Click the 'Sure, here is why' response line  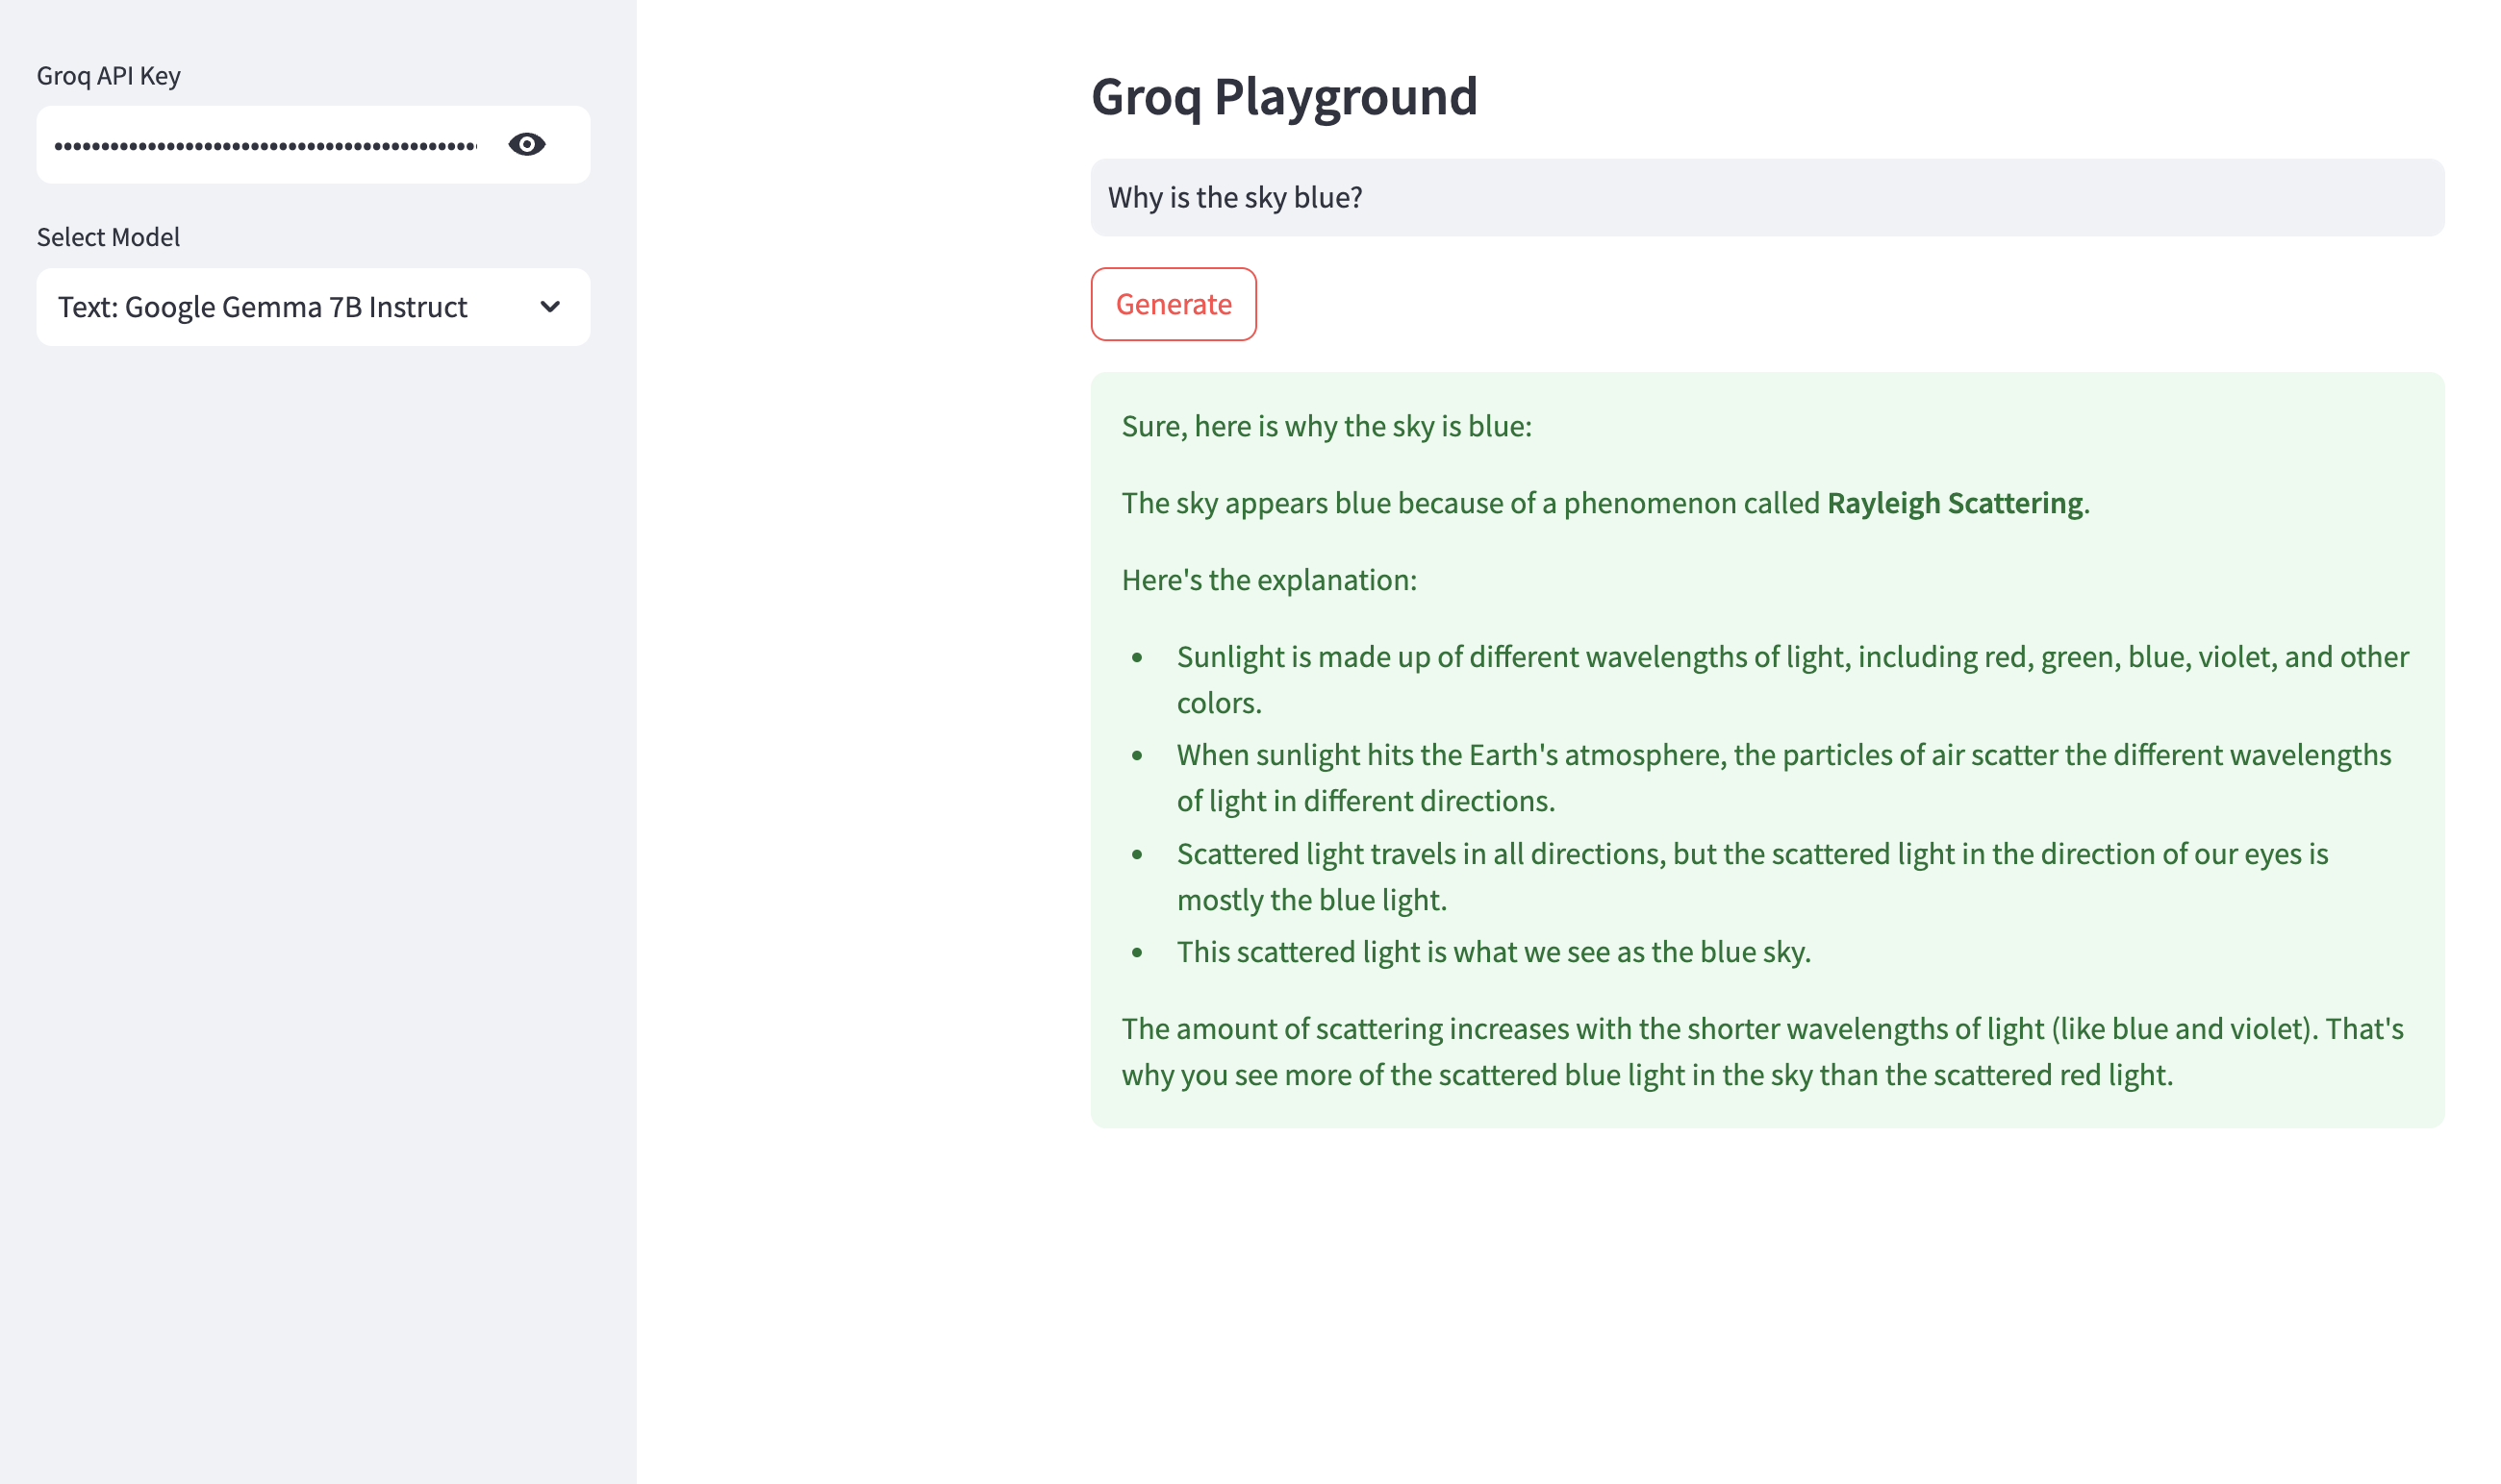pyautogui.click(x=1326, y=426)
